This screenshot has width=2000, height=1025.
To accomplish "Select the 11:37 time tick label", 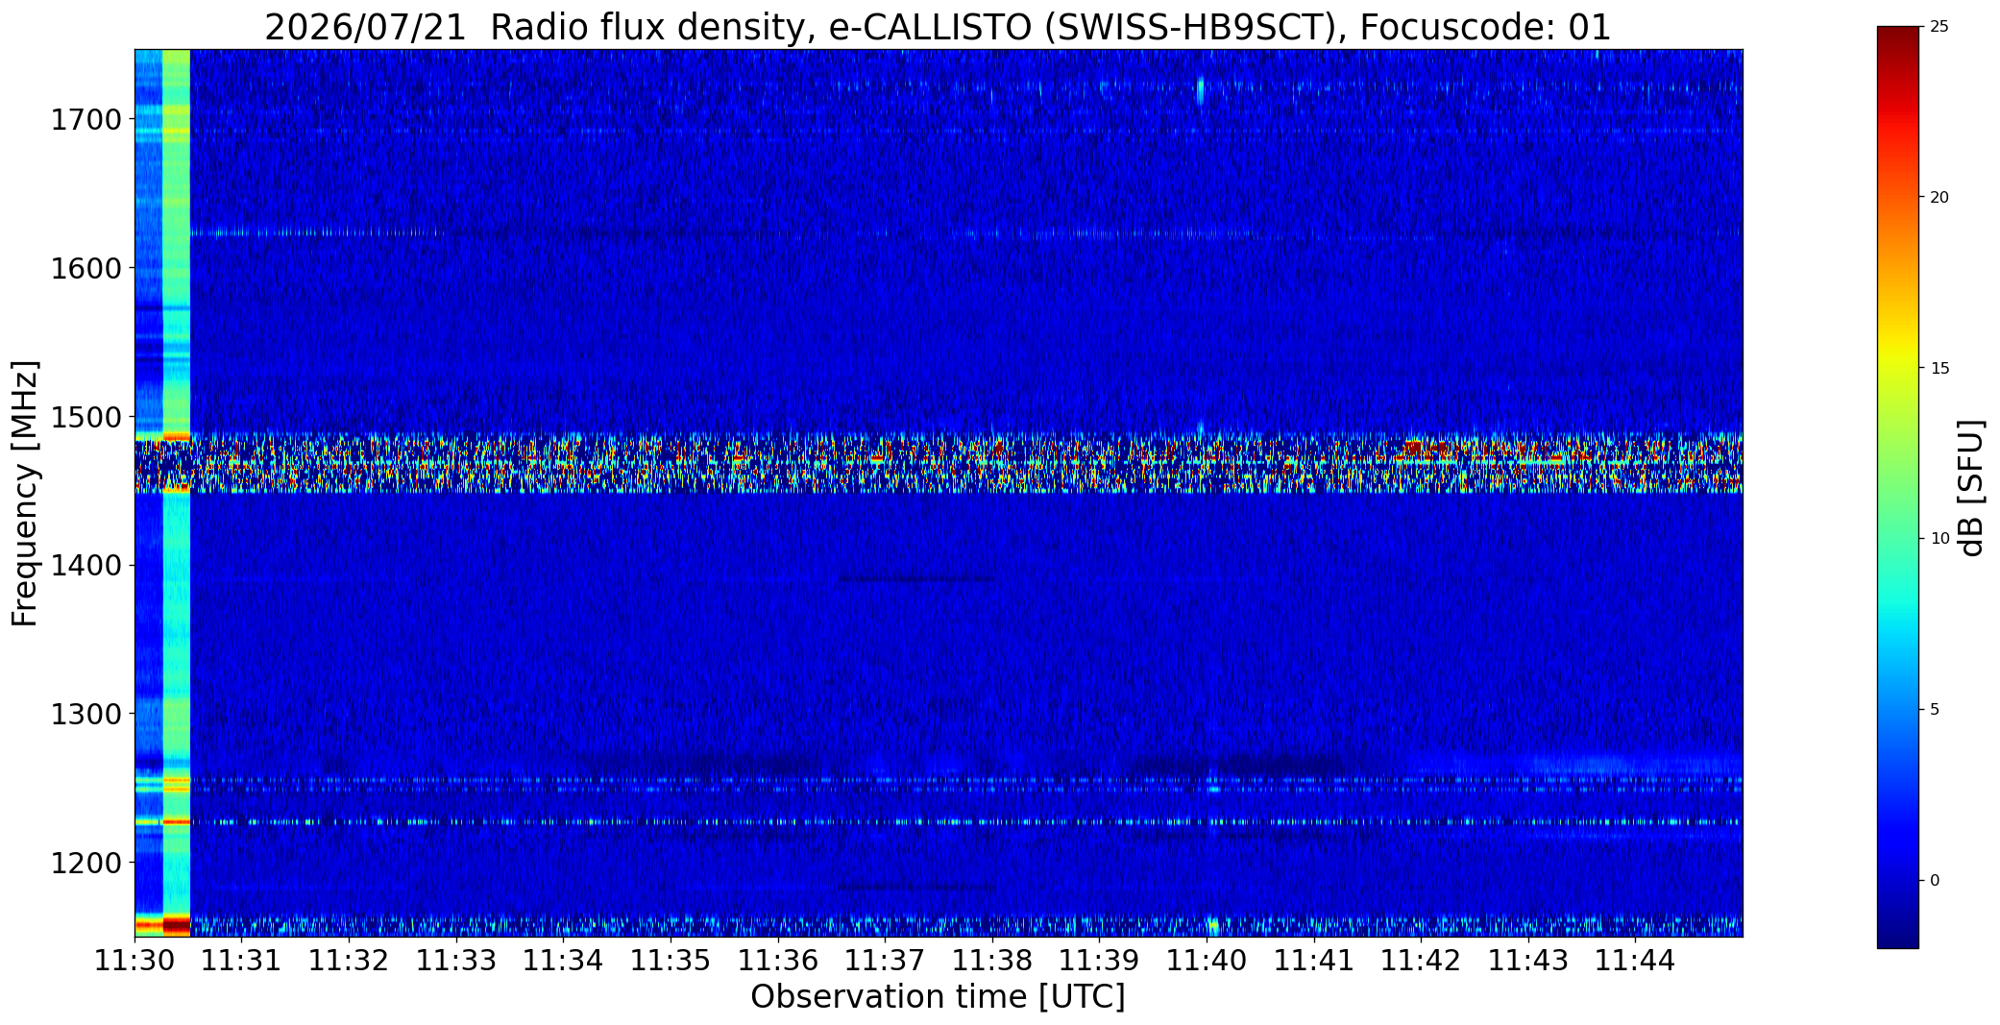I will 885,960.
